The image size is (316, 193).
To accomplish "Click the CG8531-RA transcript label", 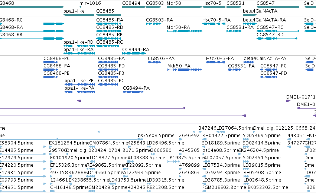I will 240,27.
